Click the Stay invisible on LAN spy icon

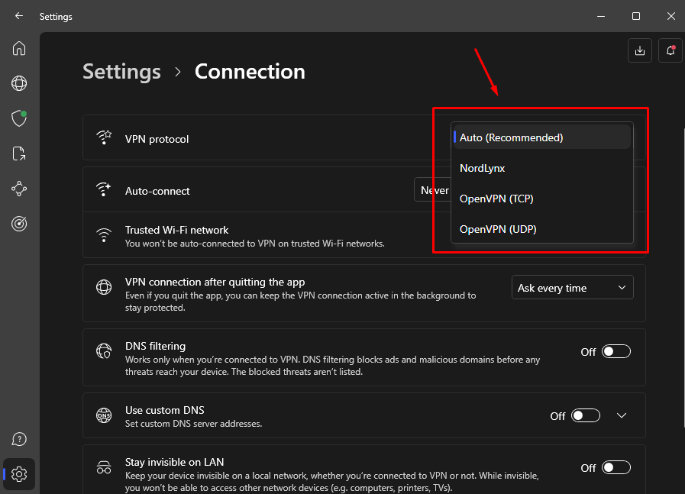point(104,467)
